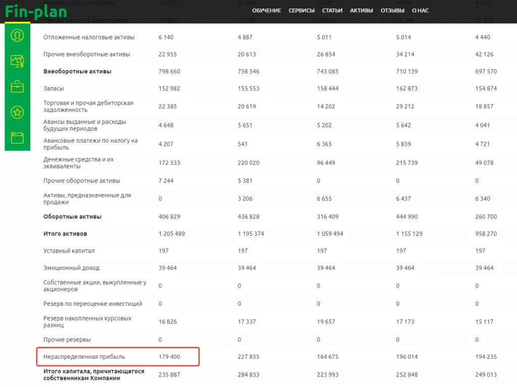Click the bottom folder-style icon in the sidebar

point(17,138)
